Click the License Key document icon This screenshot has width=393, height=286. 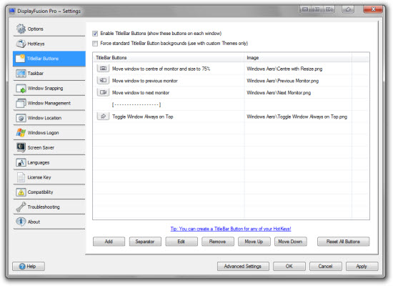[21, 177]
